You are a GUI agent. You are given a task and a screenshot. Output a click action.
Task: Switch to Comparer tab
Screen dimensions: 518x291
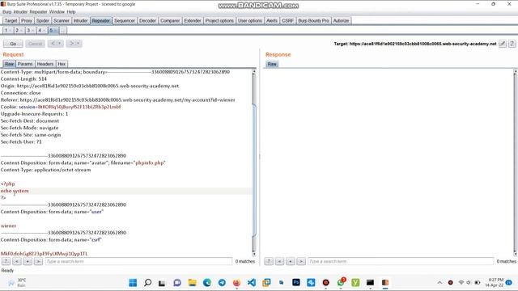point(170,20)
